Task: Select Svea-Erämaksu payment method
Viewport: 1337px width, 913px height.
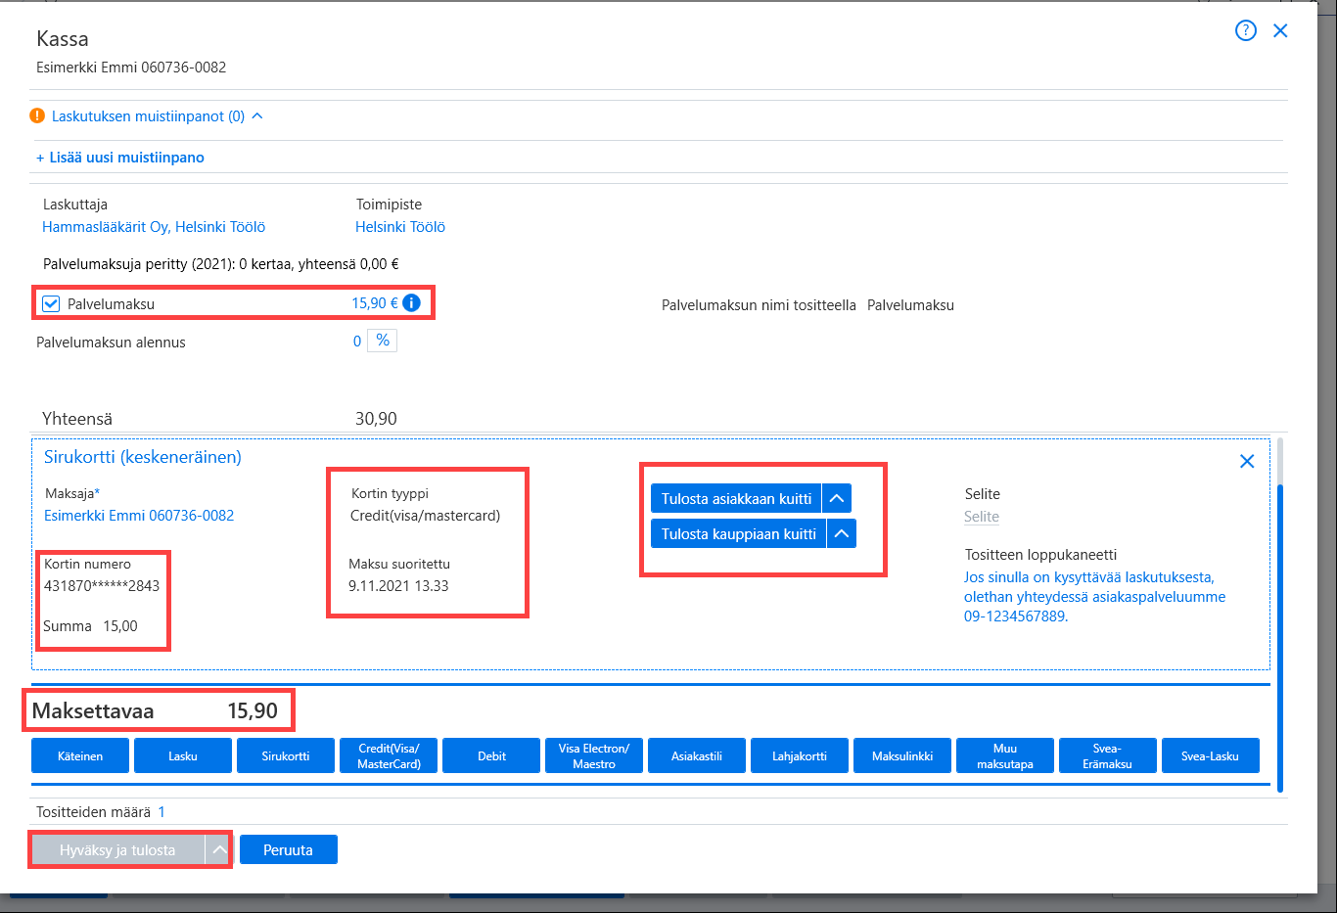Action: pyautogui.click(x=1108, y=755)
